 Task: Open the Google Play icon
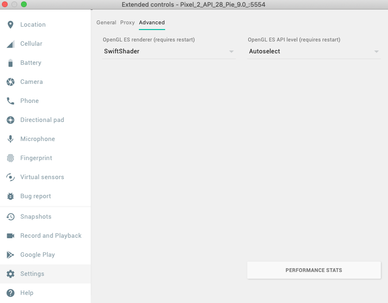click(x=10, y=254)
